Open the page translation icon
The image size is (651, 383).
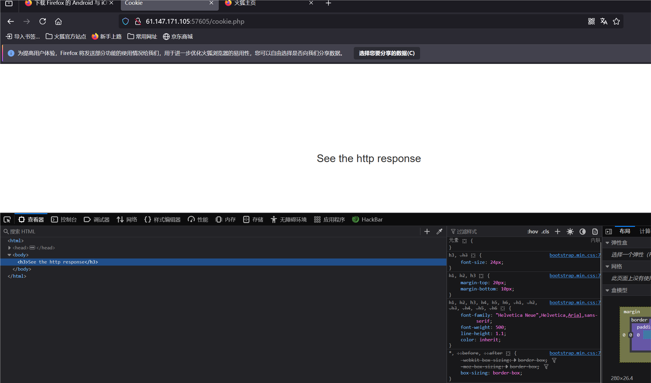pos(604,21)
